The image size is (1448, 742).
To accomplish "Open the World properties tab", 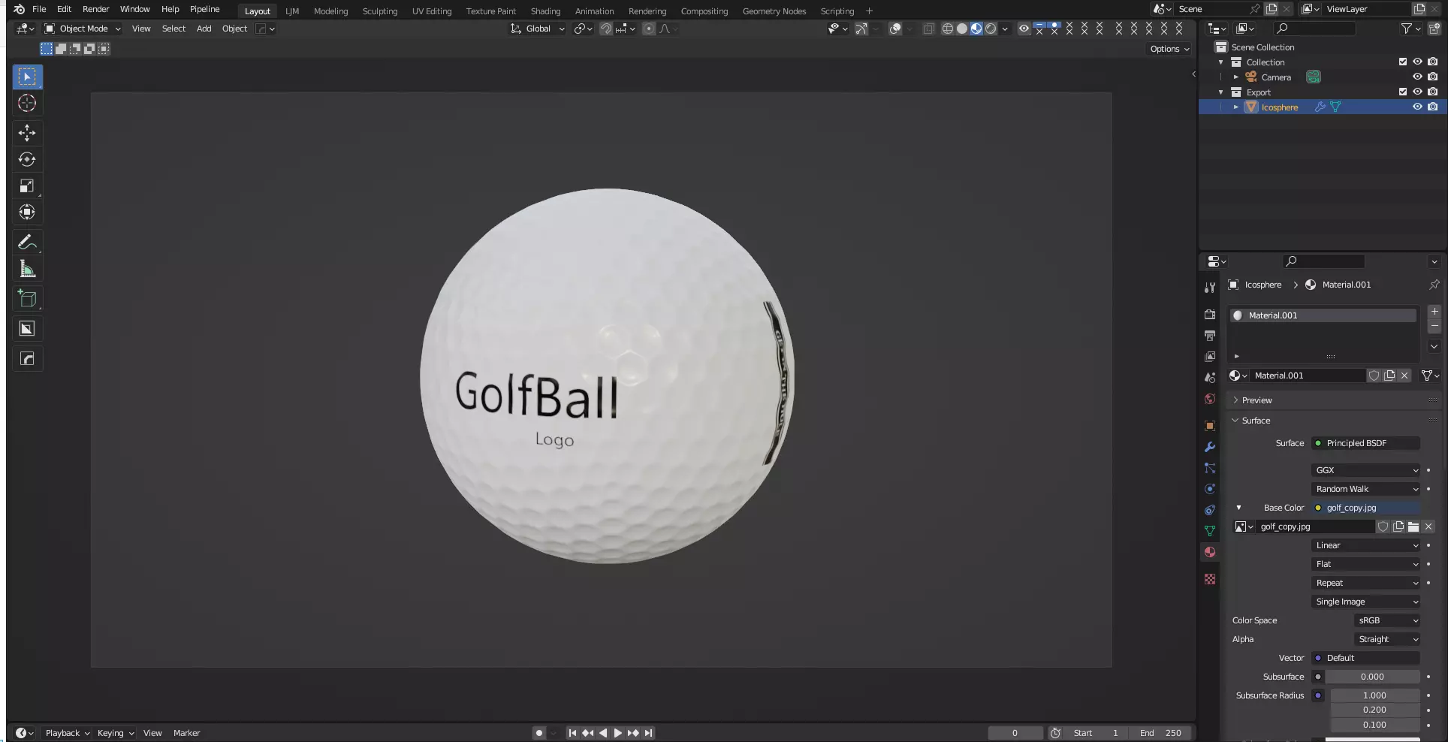I will coord(1209,399).
